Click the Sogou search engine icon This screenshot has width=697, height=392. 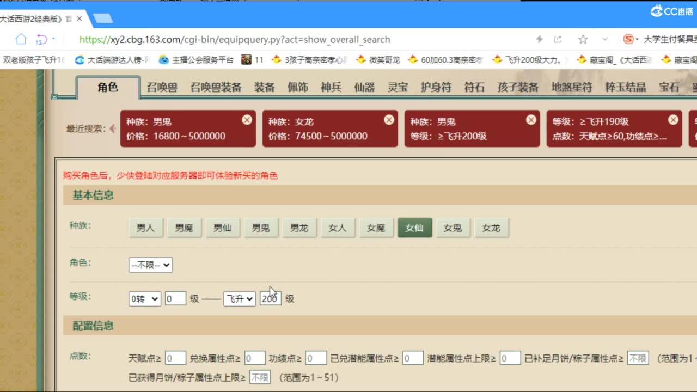pyautogui.click(x=629, y=39)
